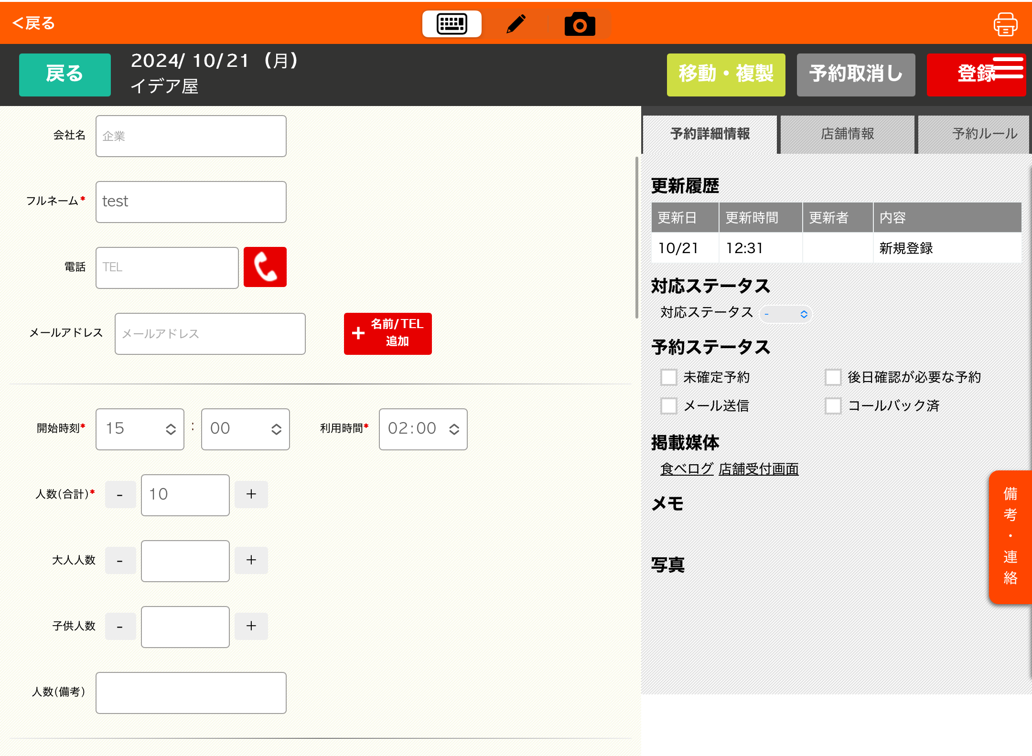This screenshot has height=756, width=1032.
Task: Click the 内容 column header
Action: point(947,218)
